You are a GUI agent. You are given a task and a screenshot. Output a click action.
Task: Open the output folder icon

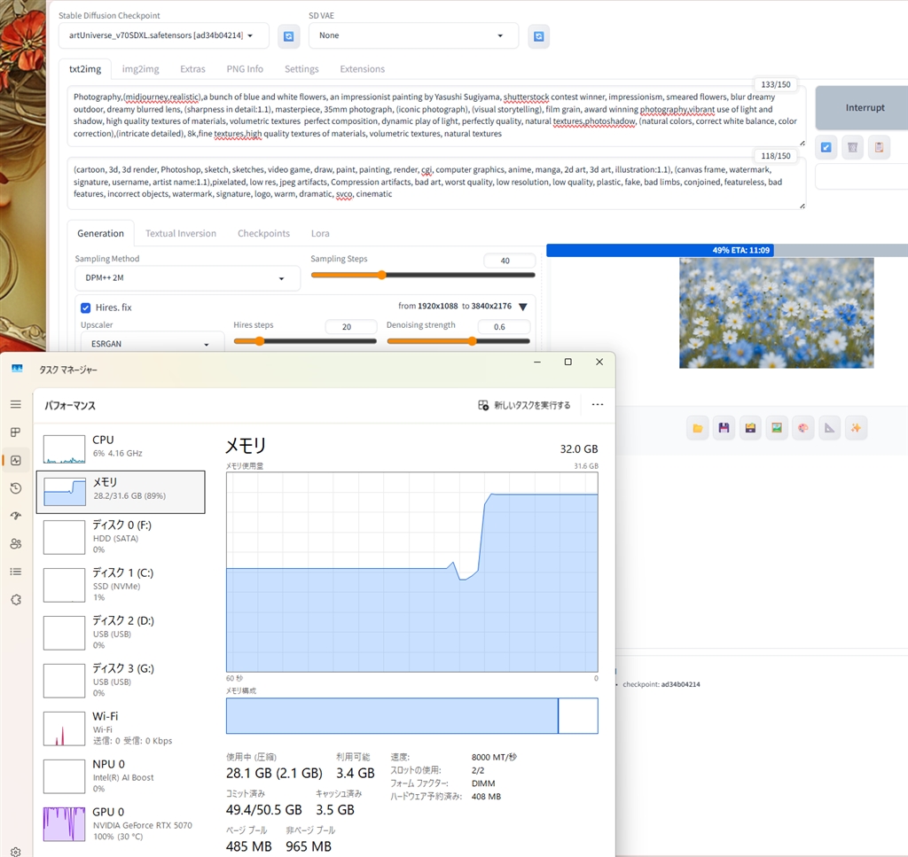click(698, 428)
